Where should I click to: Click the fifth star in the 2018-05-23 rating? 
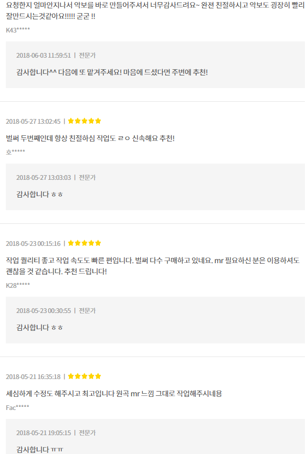pos(98,243)
